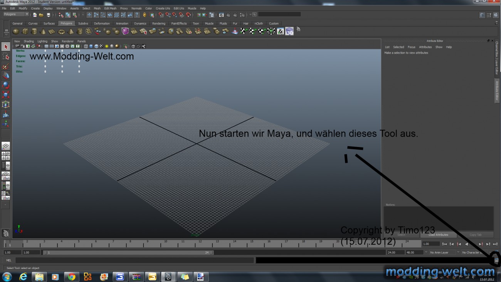The width and height of the screenshot is (501, 282).
Task: Activate the Select tool arrow in toolbox
Action: click(5, 47)
